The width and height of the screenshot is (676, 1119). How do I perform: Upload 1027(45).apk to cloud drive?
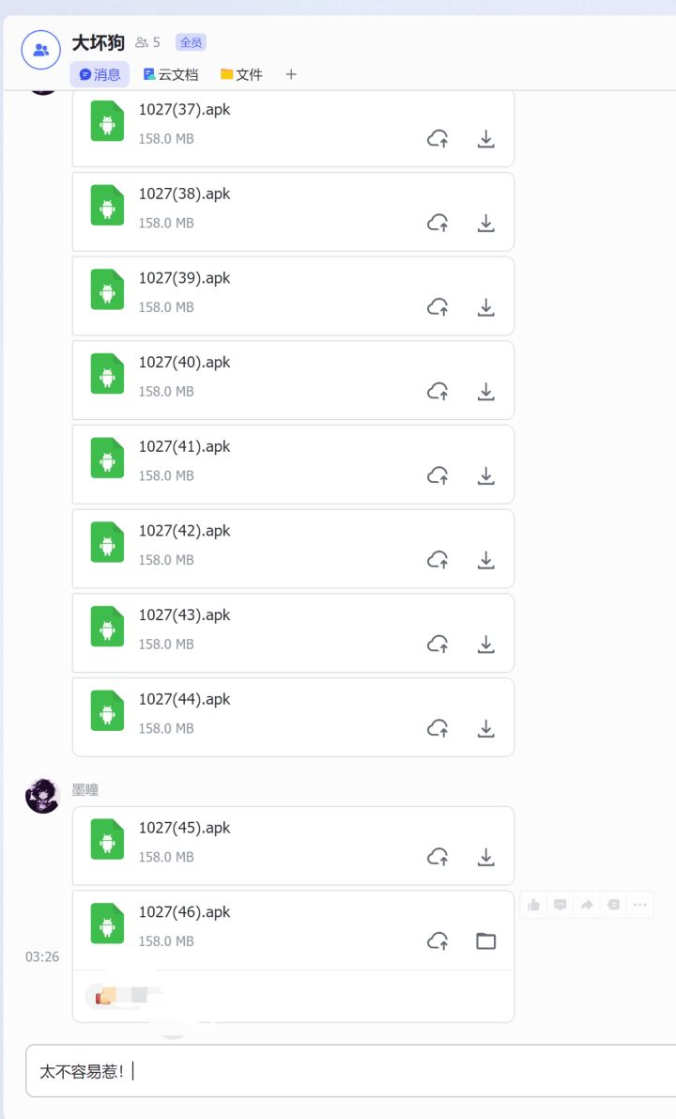coord(438,857)
